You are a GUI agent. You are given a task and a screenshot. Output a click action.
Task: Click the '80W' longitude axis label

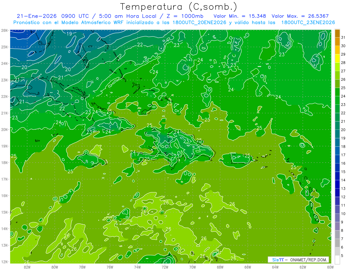[x=55, y=267]
